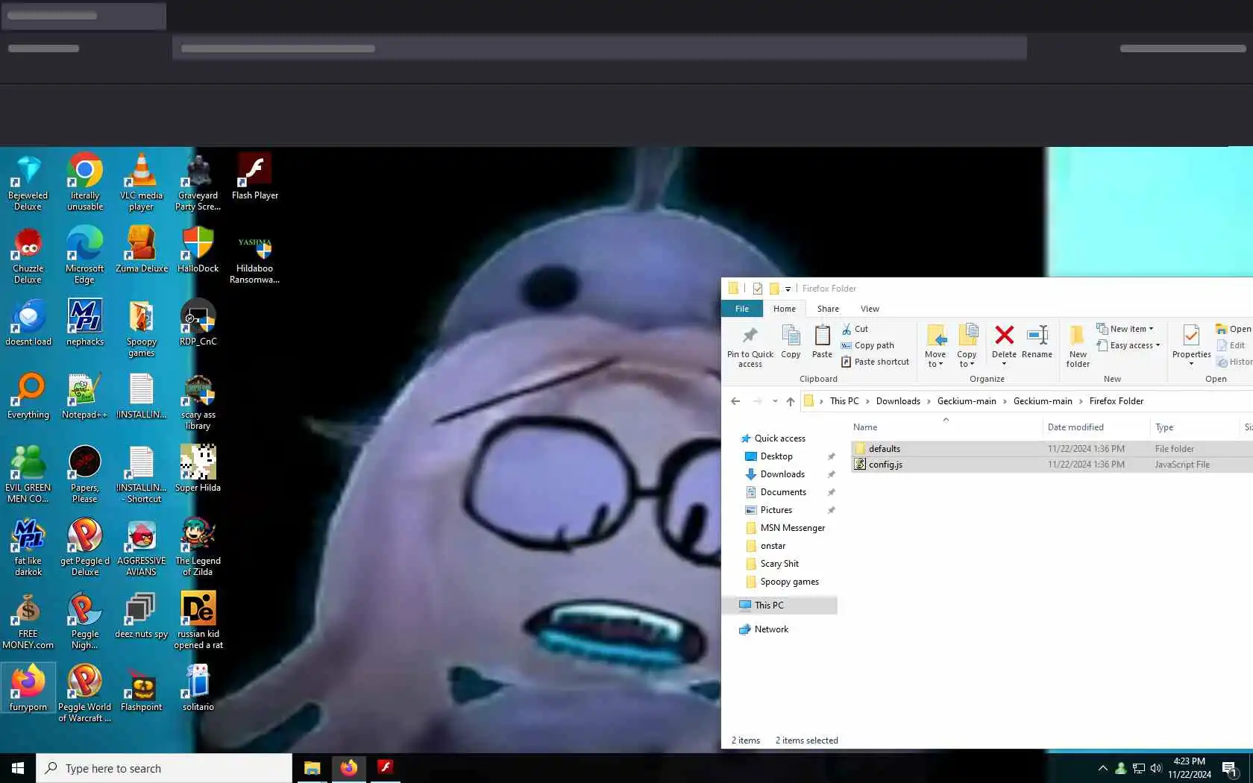Select the Notepad++ desktop icon

pyautogui.click(x=85, y=397)
